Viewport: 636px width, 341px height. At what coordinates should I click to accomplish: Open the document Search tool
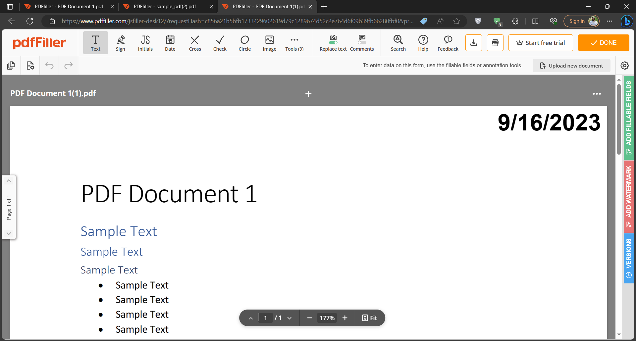[x=398, y=42]
